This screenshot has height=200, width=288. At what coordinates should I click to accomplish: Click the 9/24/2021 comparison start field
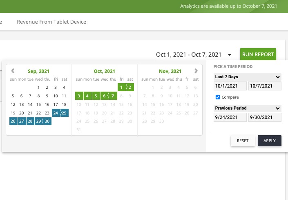pyautogui.click(x=230, y=117)
